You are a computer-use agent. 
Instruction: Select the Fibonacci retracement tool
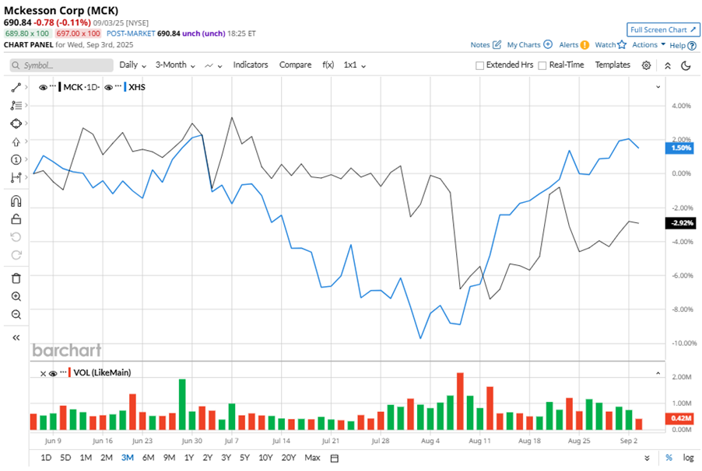[16, 106]
